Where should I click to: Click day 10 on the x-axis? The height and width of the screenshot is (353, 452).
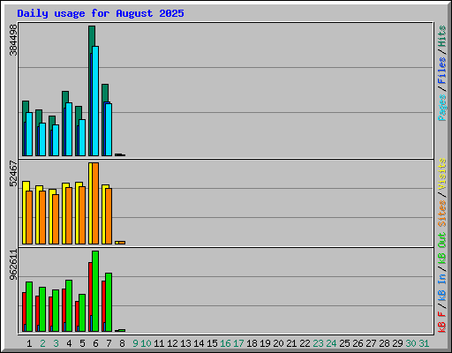[x=146, y=343]
